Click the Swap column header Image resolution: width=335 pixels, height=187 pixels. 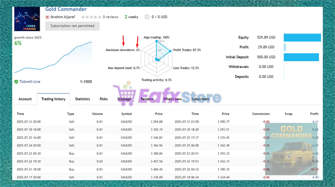point(289,114)
